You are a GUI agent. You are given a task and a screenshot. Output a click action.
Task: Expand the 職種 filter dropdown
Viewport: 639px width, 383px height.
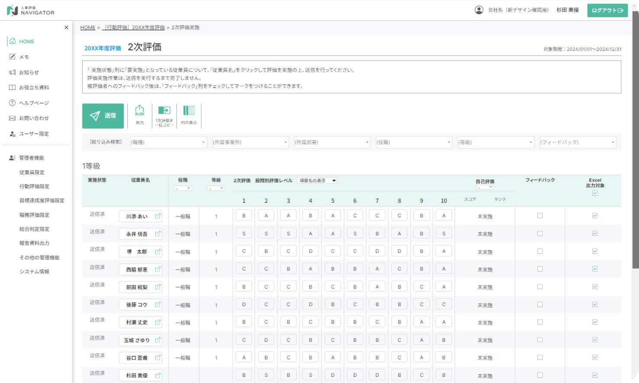(x=168, y=143)
